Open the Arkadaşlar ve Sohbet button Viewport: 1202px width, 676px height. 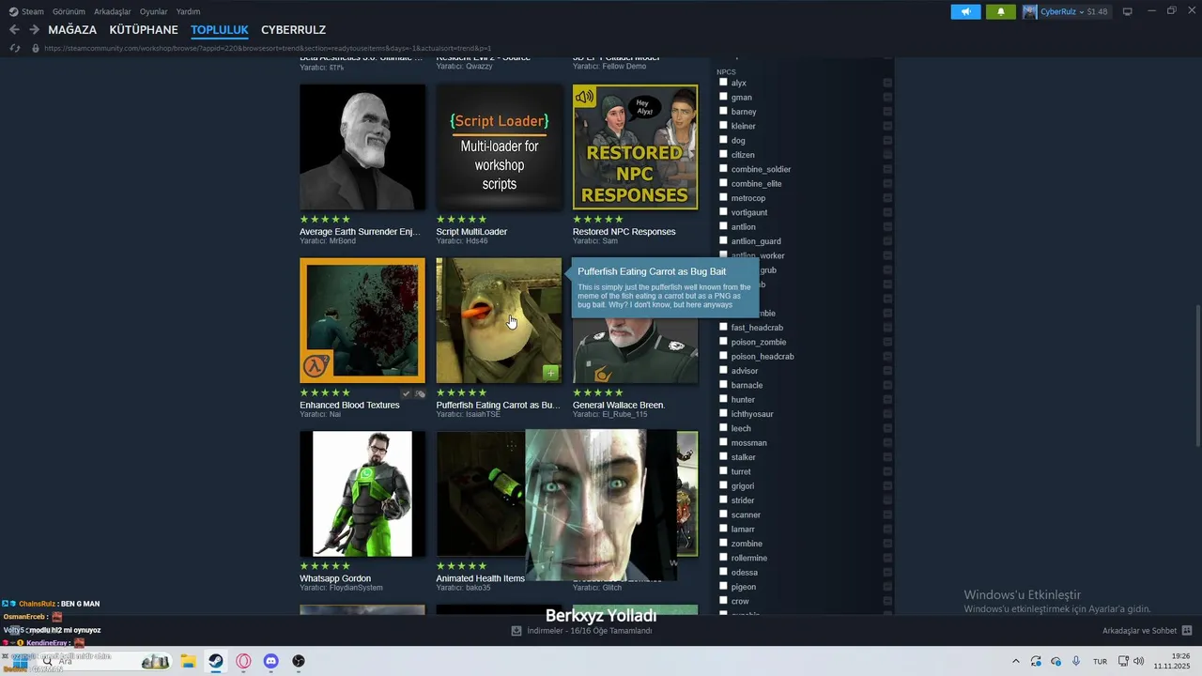tap(1148, 631)
